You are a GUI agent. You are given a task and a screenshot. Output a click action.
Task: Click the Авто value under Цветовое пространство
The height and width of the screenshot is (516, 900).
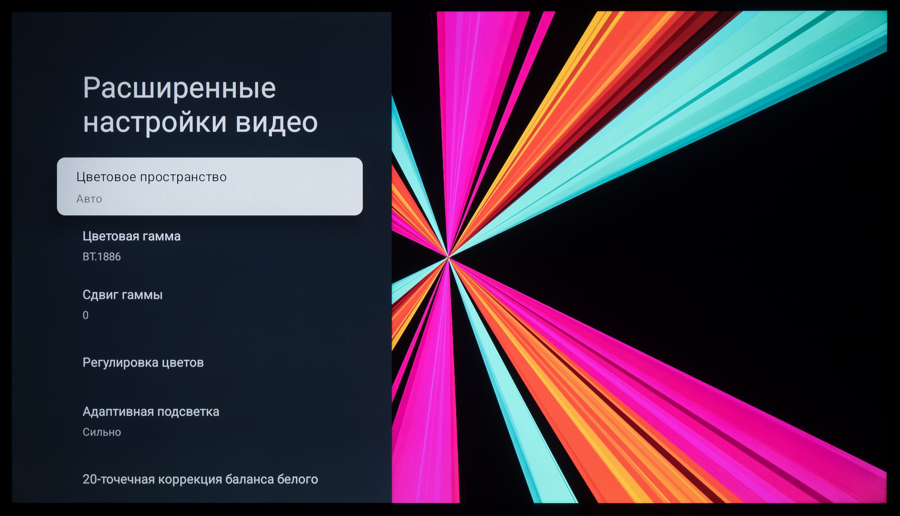pos(89,199)
